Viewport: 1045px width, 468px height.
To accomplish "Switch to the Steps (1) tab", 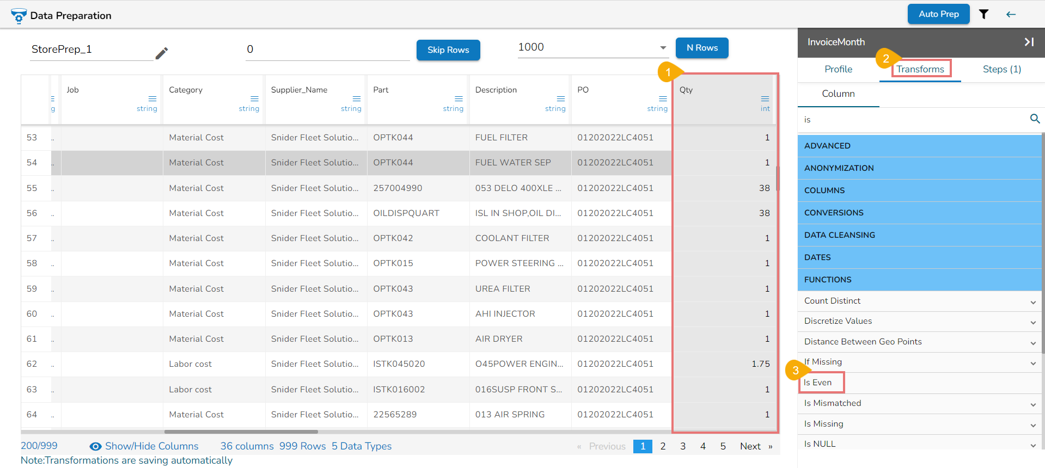I will (x=1001, y=69).
